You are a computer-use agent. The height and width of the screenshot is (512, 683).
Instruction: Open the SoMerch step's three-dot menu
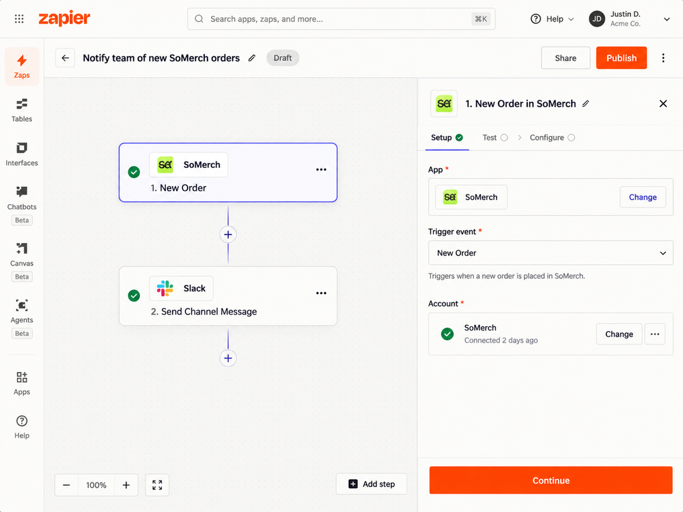(321, 169)
